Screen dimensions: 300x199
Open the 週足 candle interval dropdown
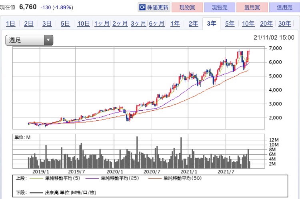(29, 40)
